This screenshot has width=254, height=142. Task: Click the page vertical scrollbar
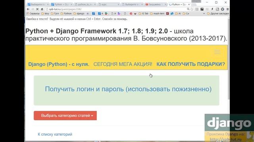pos(229,58)
